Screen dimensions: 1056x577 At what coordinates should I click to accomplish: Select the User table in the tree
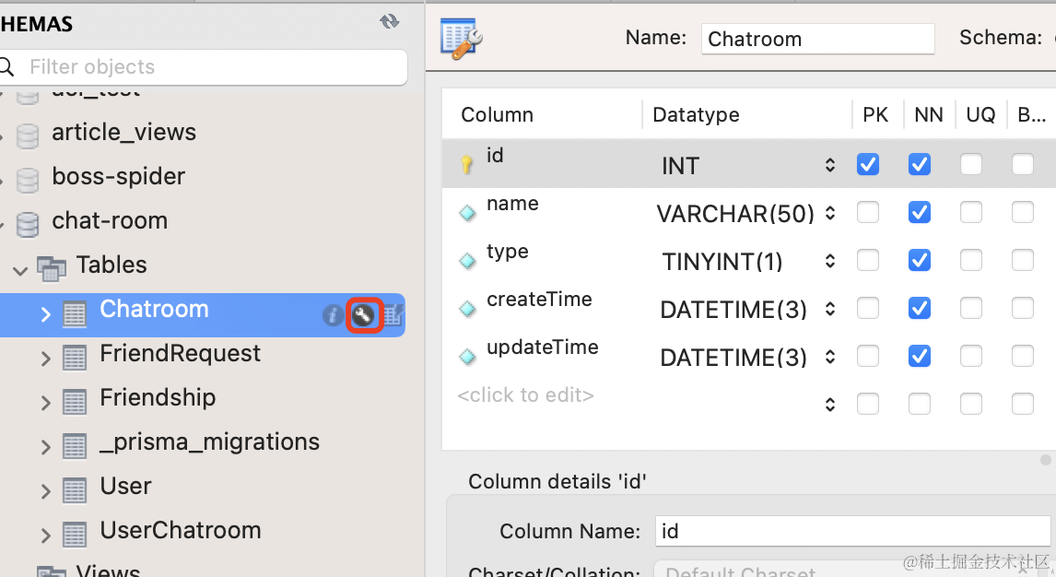tap(125, 487)
